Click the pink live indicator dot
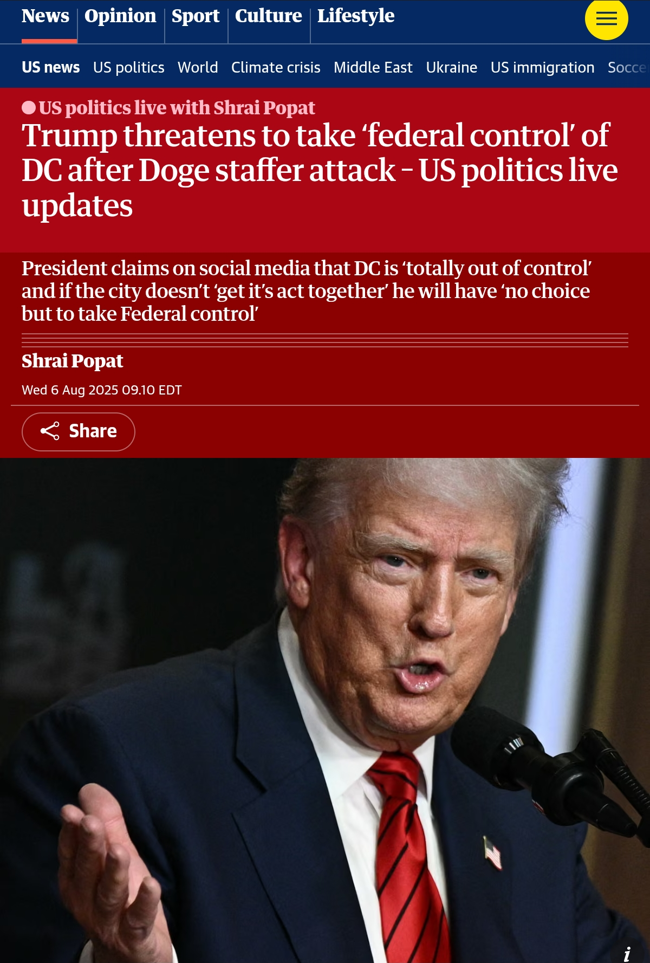Image resolution: width=650 pixels, height=963 pixels. tap(29, 108)
